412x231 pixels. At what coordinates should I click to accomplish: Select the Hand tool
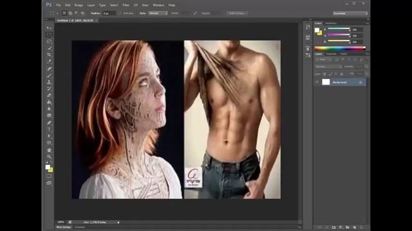49,150
